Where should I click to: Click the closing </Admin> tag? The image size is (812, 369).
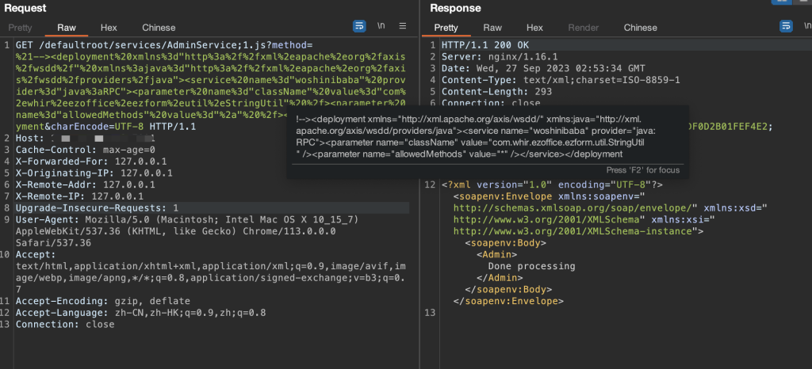click(500, 278)
